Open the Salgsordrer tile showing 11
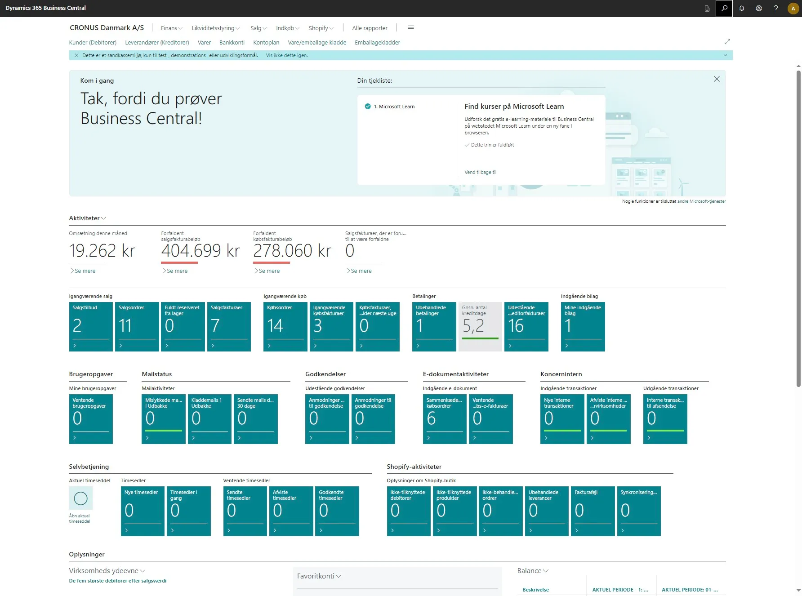 [137, 326]
